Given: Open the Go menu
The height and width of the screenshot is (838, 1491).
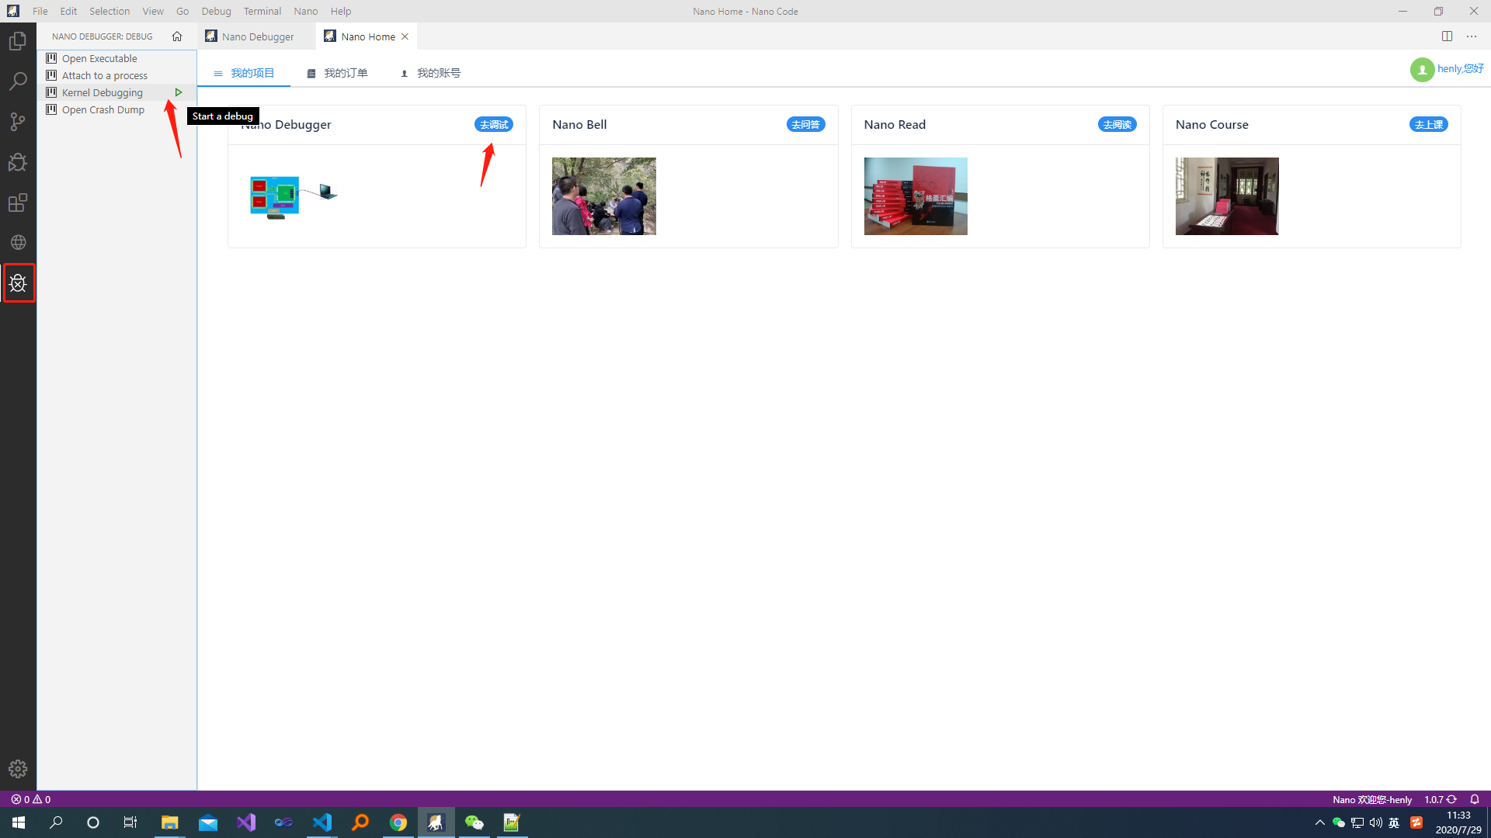Looking at the screenshot, I should tap(182, 11).
